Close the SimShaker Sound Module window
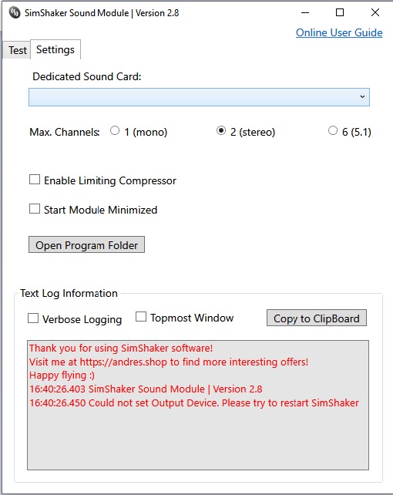The height and width of the screenshot is (495, 393). [x=375, y=12]
